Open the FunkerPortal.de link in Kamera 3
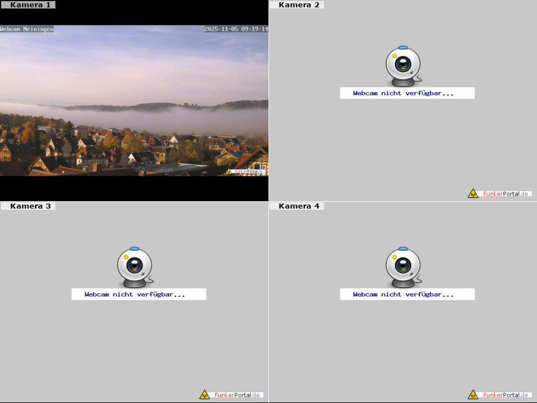 click(237, 395)
